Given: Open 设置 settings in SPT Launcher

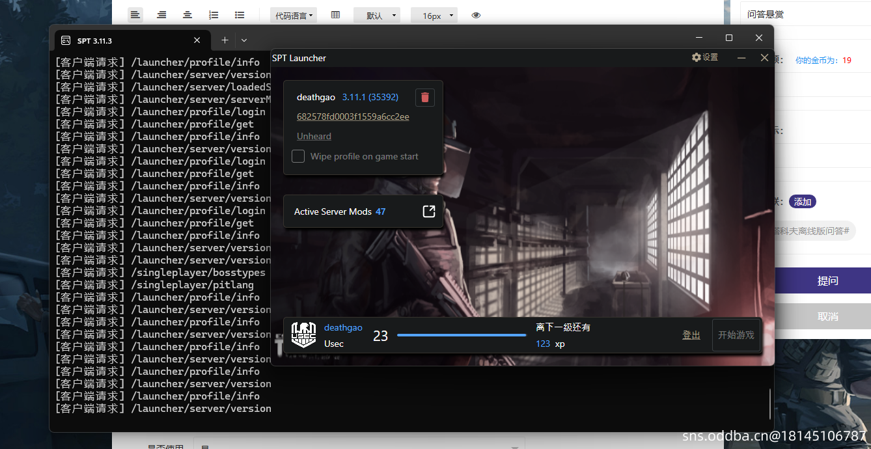Looking at the screenshot, I should pyautogui.click(x=705, y=57).
